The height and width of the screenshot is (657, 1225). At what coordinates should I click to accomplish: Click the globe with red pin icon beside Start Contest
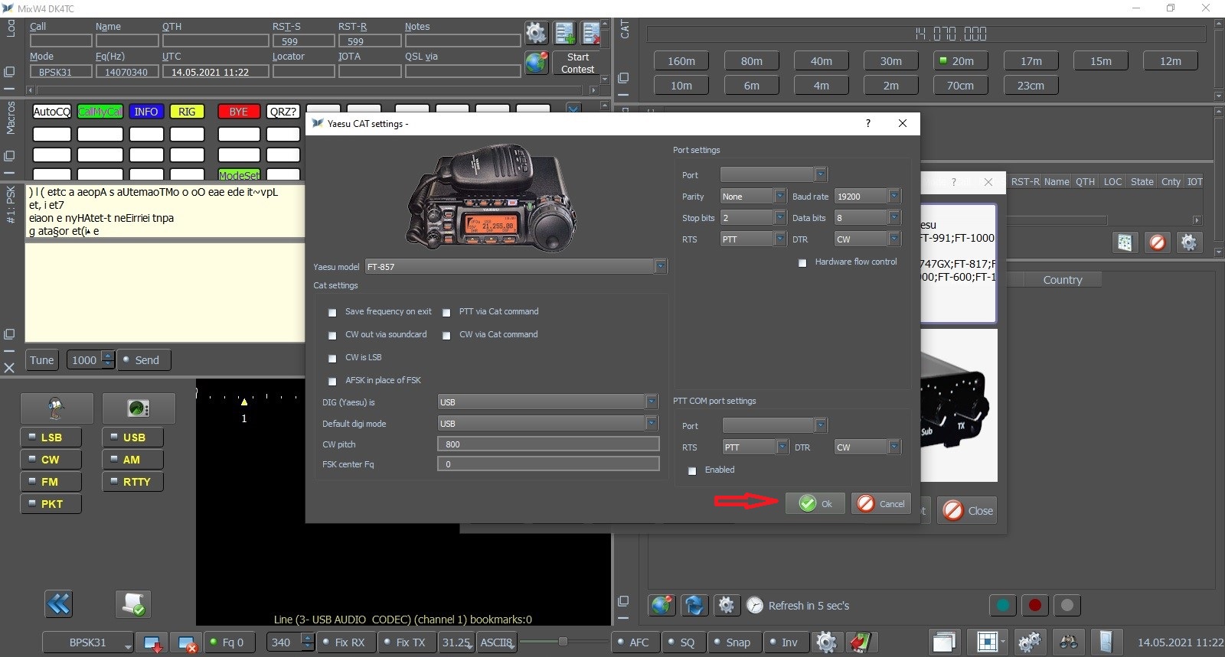click(x=537, y=62)
